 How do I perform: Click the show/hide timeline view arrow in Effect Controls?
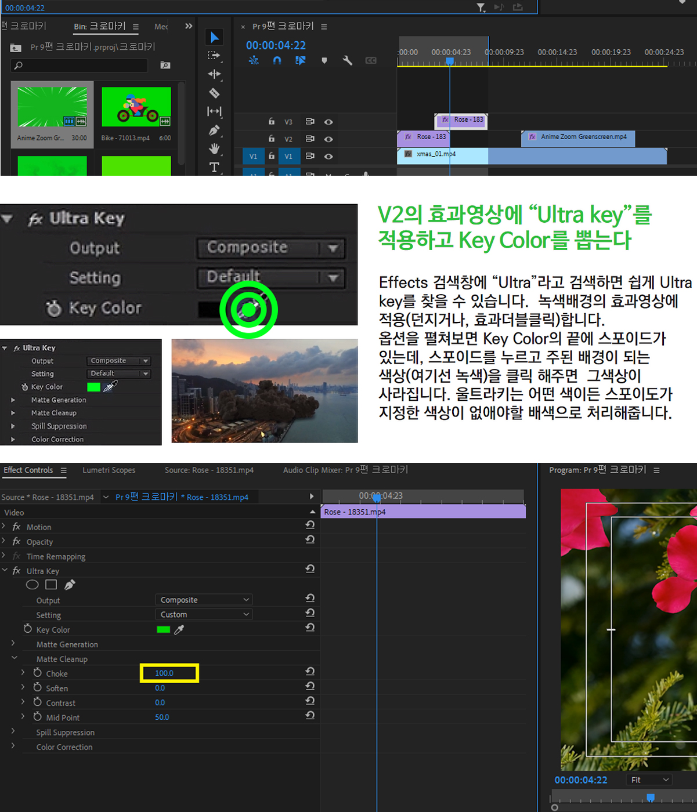click(312, 496)
